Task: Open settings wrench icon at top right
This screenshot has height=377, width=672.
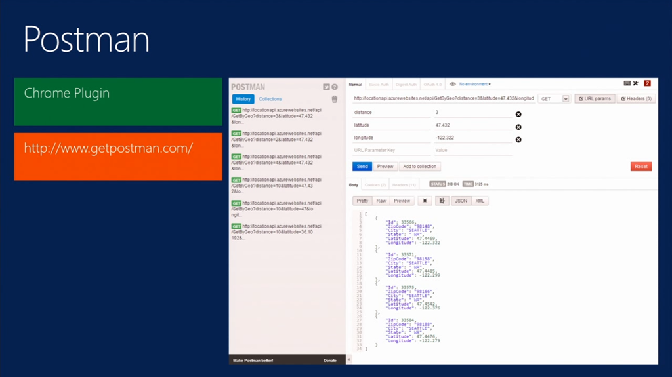Action: (636, 83)
